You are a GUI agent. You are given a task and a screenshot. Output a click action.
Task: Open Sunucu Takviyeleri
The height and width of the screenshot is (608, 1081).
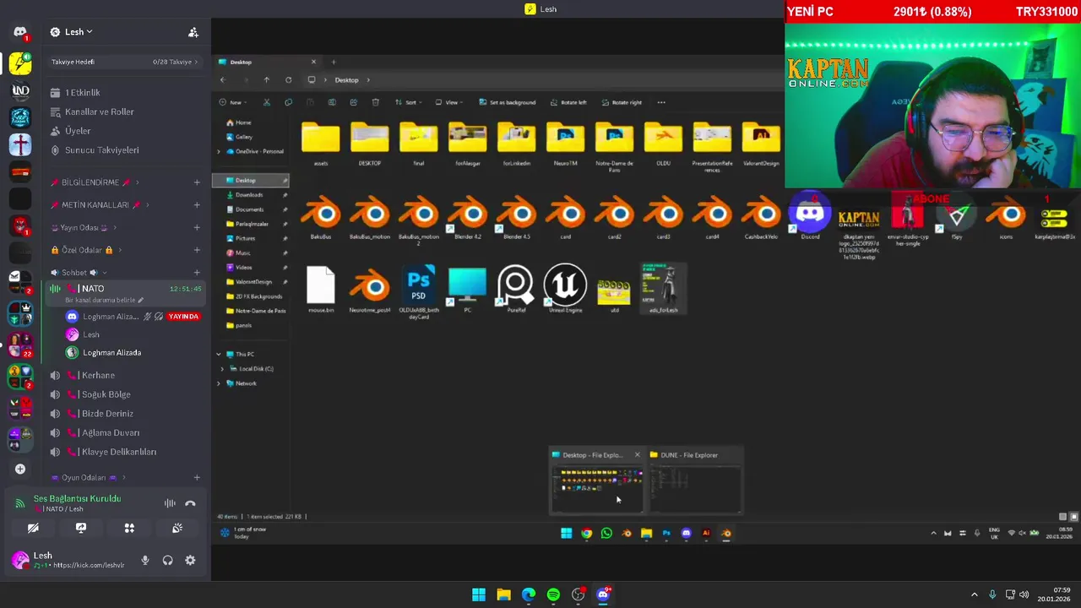(101, 150)
